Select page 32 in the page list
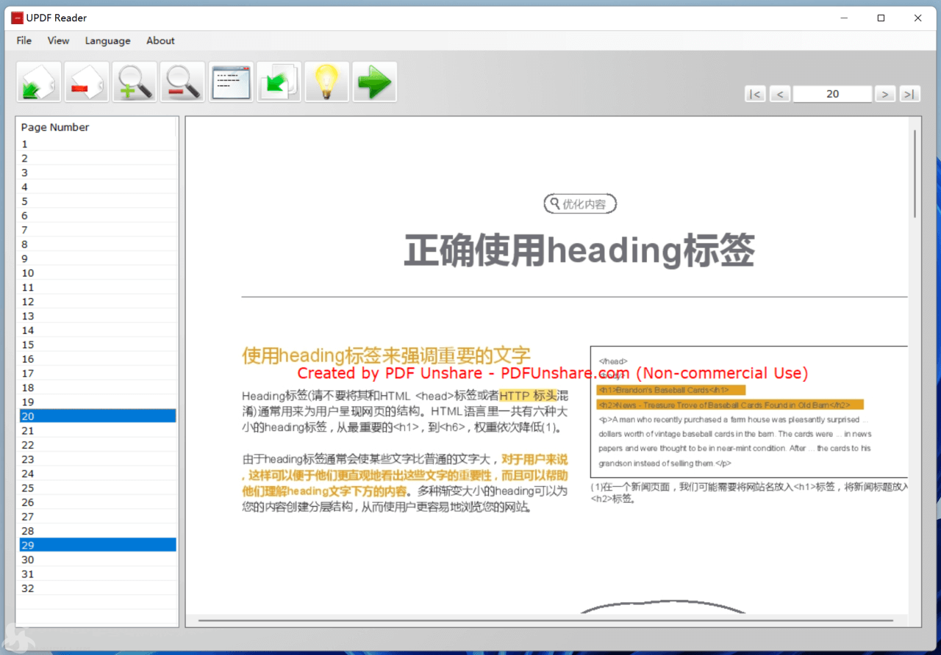Screen dimensions: 941x655 point(98,588)
